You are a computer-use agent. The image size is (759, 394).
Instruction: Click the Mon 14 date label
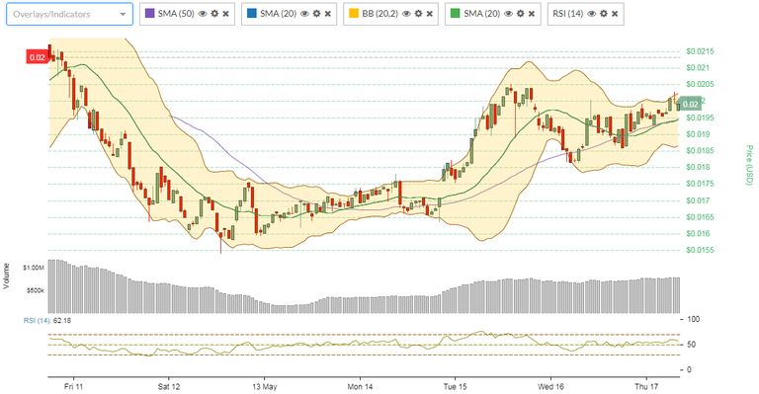coord(360,387)
